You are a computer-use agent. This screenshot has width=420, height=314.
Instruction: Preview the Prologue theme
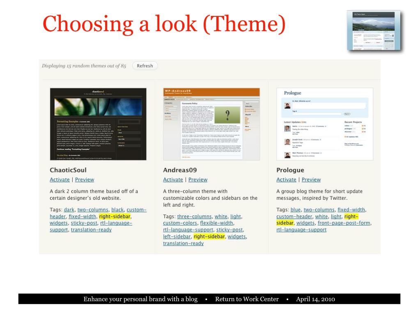point(311,180)
